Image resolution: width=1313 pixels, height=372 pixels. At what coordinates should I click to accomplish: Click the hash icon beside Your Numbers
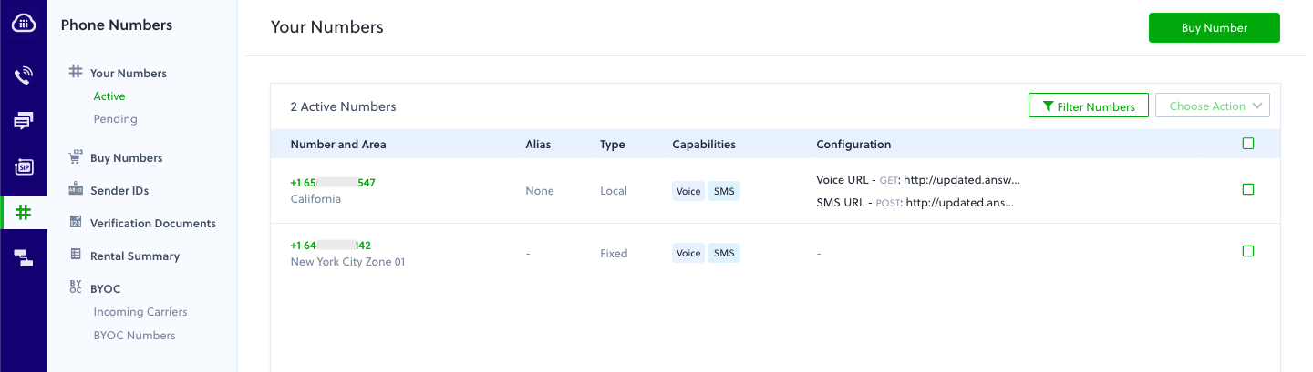tap(76, 72)
